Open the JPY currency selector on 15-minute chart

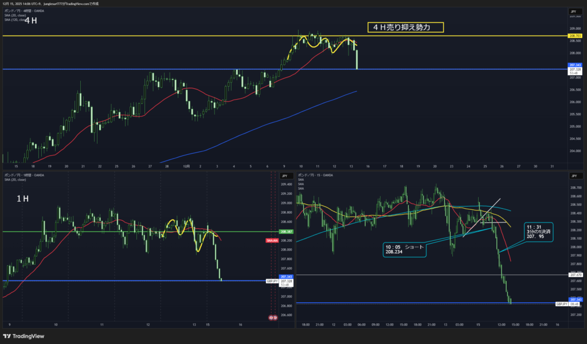[572, 176]
